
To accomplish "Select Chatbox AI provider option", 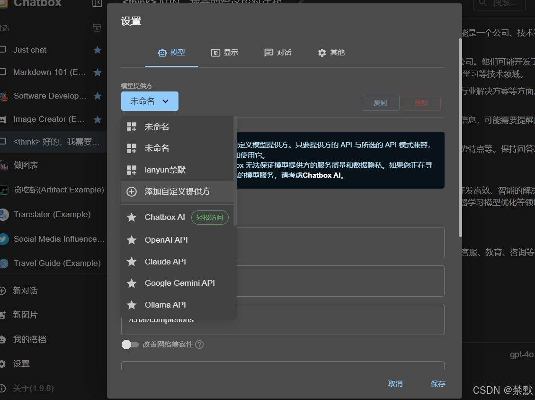I will coord(177,217).
